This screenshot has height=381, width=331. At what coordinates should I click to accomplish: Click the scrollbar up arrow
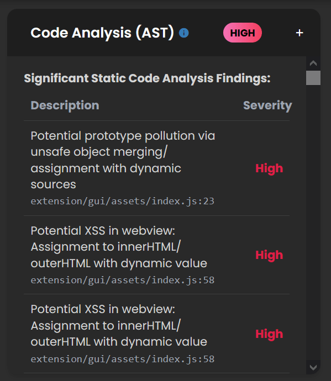tap(313, 64)
